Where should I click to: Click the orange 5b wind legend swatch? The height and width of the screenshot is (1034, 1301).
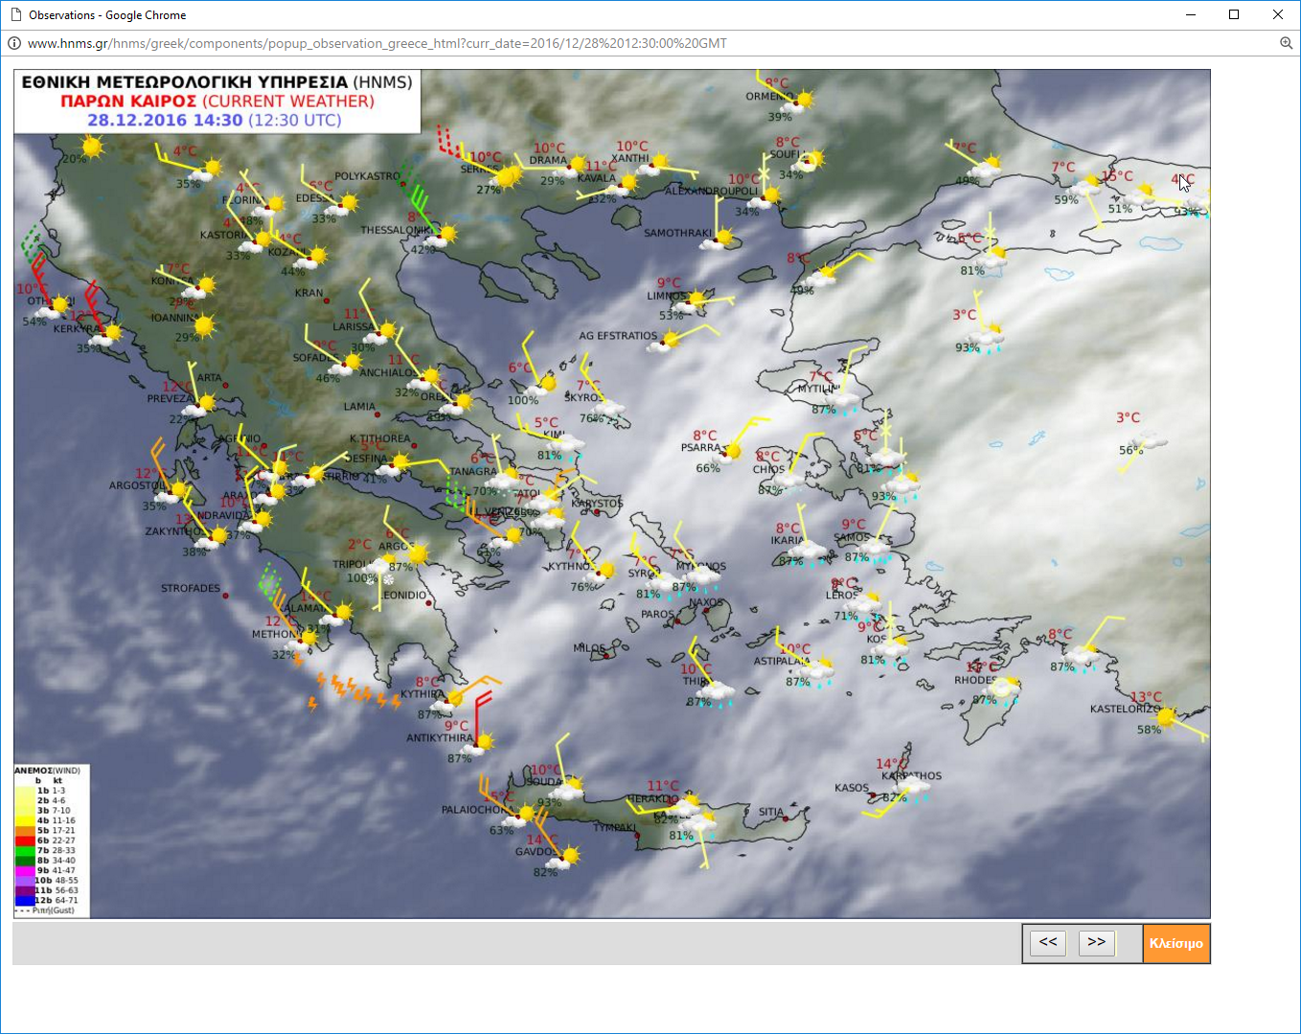coord(25,830)
